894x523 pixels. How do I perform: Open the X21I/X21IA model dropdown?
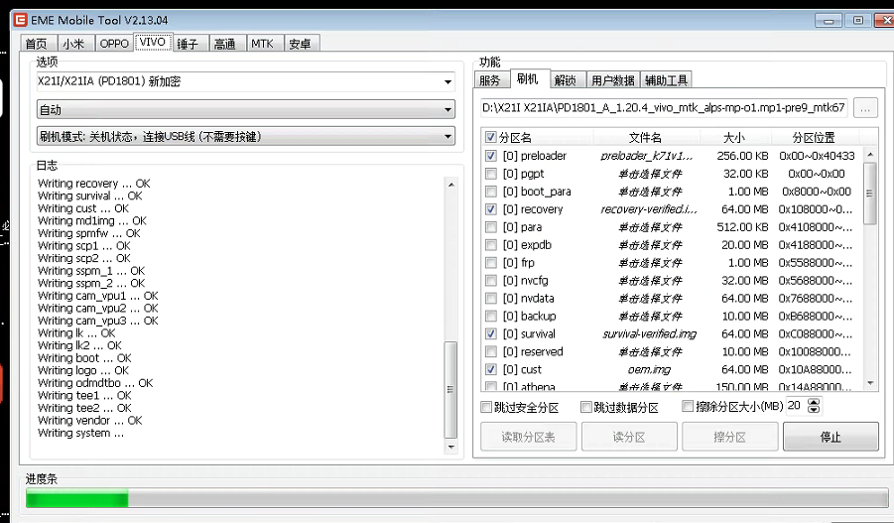tap(244, 81)
